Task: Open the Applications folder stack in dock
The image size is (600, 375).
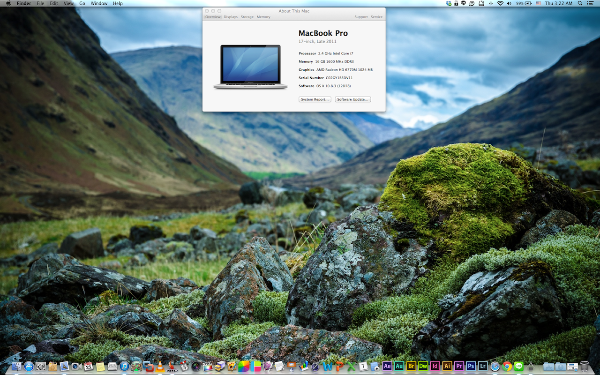Action: tap(549, 366)
